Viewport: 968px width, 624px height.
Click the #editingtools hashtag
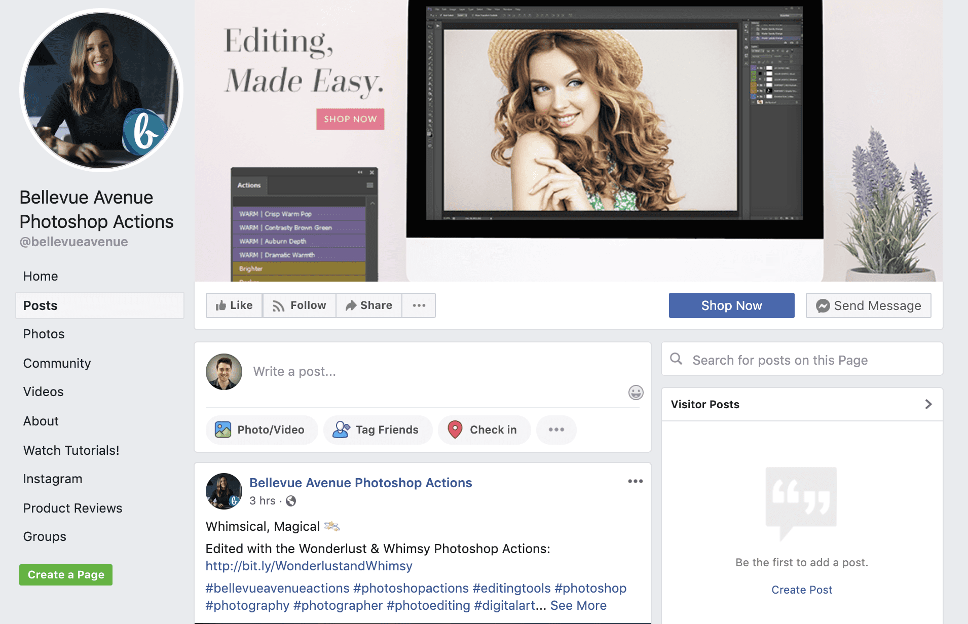(511, 588)
